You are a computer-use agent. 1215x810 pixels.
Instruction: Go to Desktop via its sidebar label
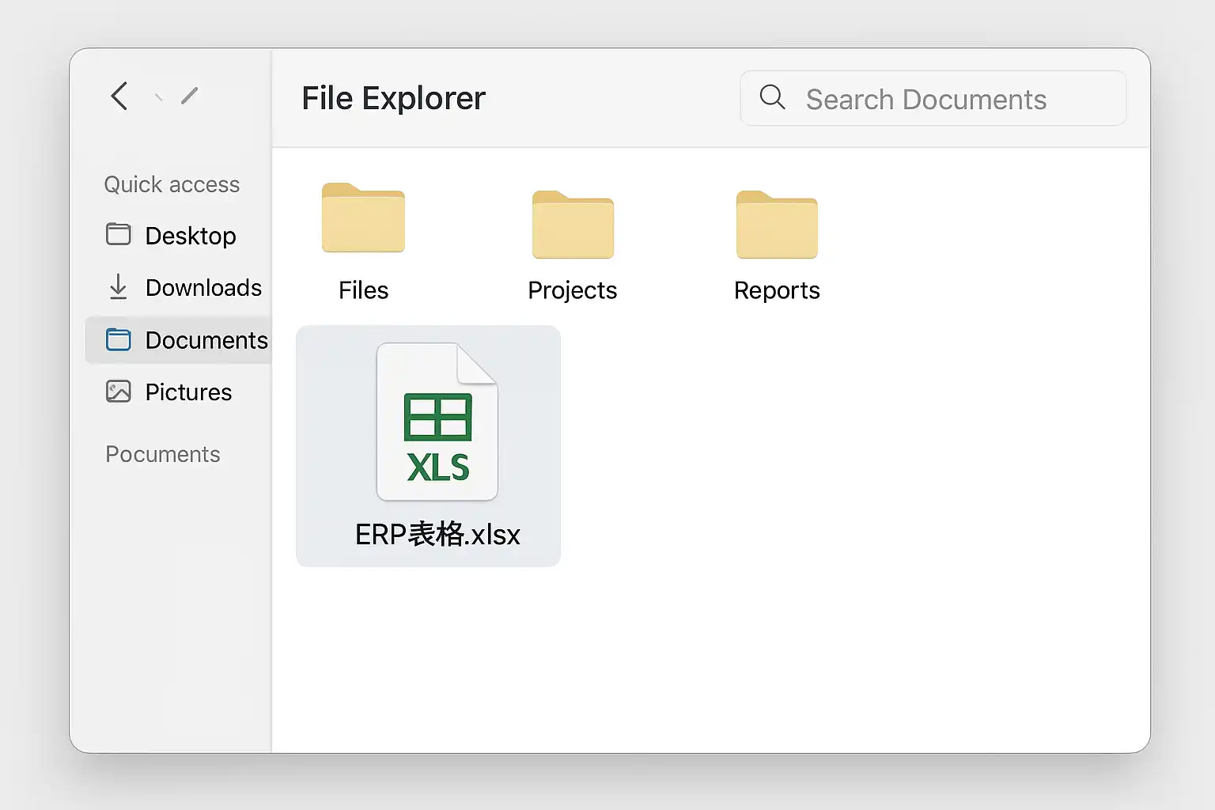point(191,236)
